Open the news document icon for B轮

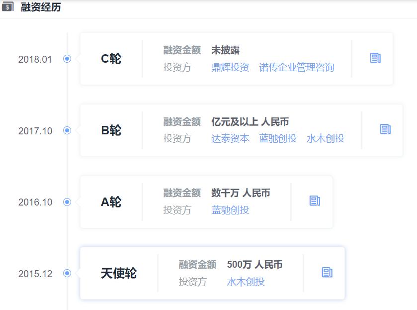[385, 129]
